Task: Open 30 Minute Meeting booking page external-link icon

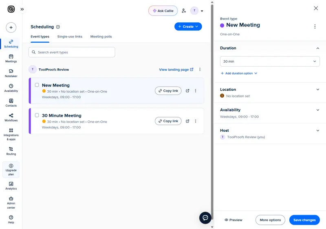Action: pos(187,121)
